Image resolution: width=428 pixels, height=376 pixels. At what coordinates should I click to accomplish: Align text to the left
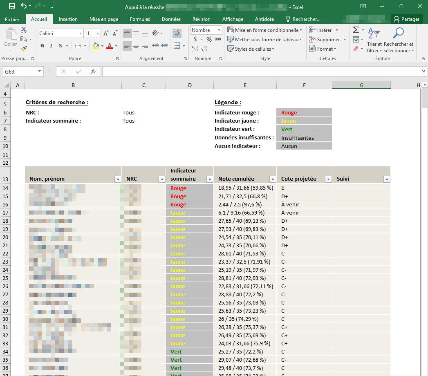pos(127,45)
